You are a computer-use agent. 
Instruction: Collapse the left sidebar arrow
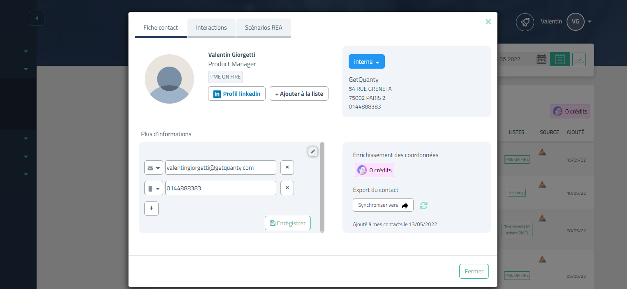coord(37,18)
